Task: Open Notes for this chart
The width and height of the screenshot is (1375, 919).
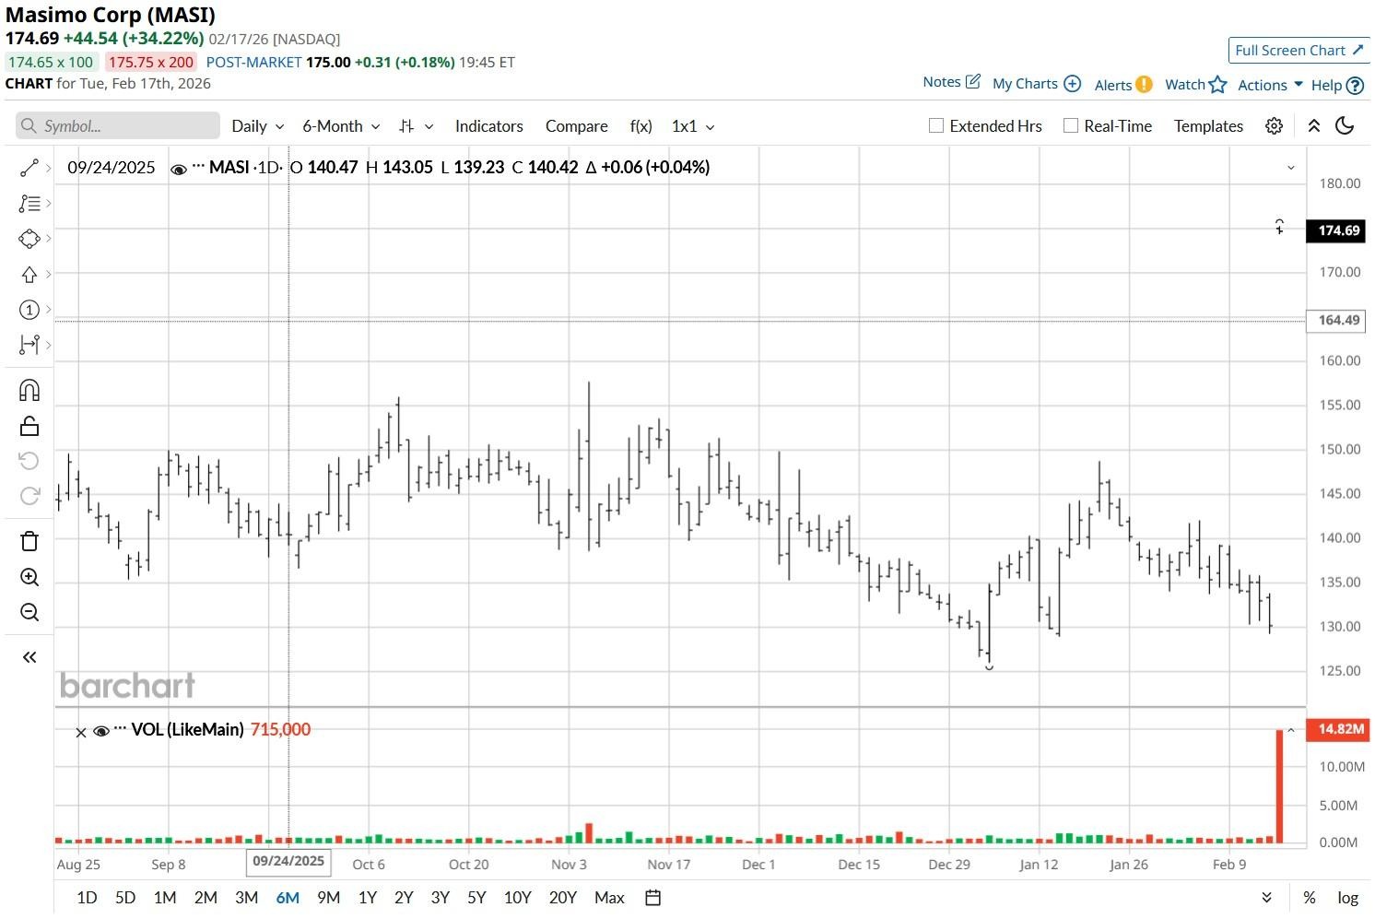Action: [952, 82]
